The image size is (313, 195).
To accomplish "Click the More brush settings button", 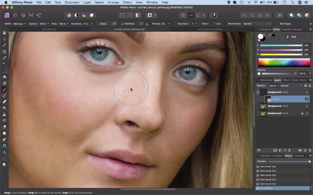I will (103, 24).
